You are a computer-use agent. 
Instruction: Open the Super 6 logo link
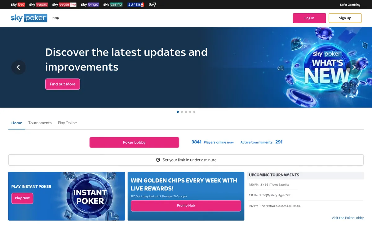tap(136, 5)
